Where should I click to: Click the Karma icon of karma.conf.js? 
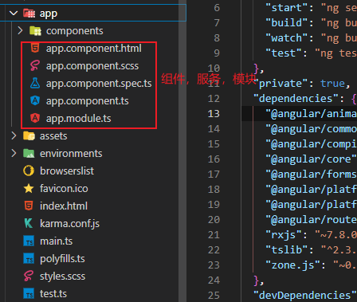point(29,223)
